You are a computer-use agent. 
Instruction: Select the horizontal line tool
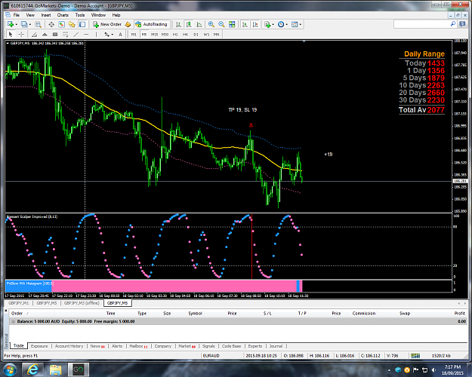(86, 34)
